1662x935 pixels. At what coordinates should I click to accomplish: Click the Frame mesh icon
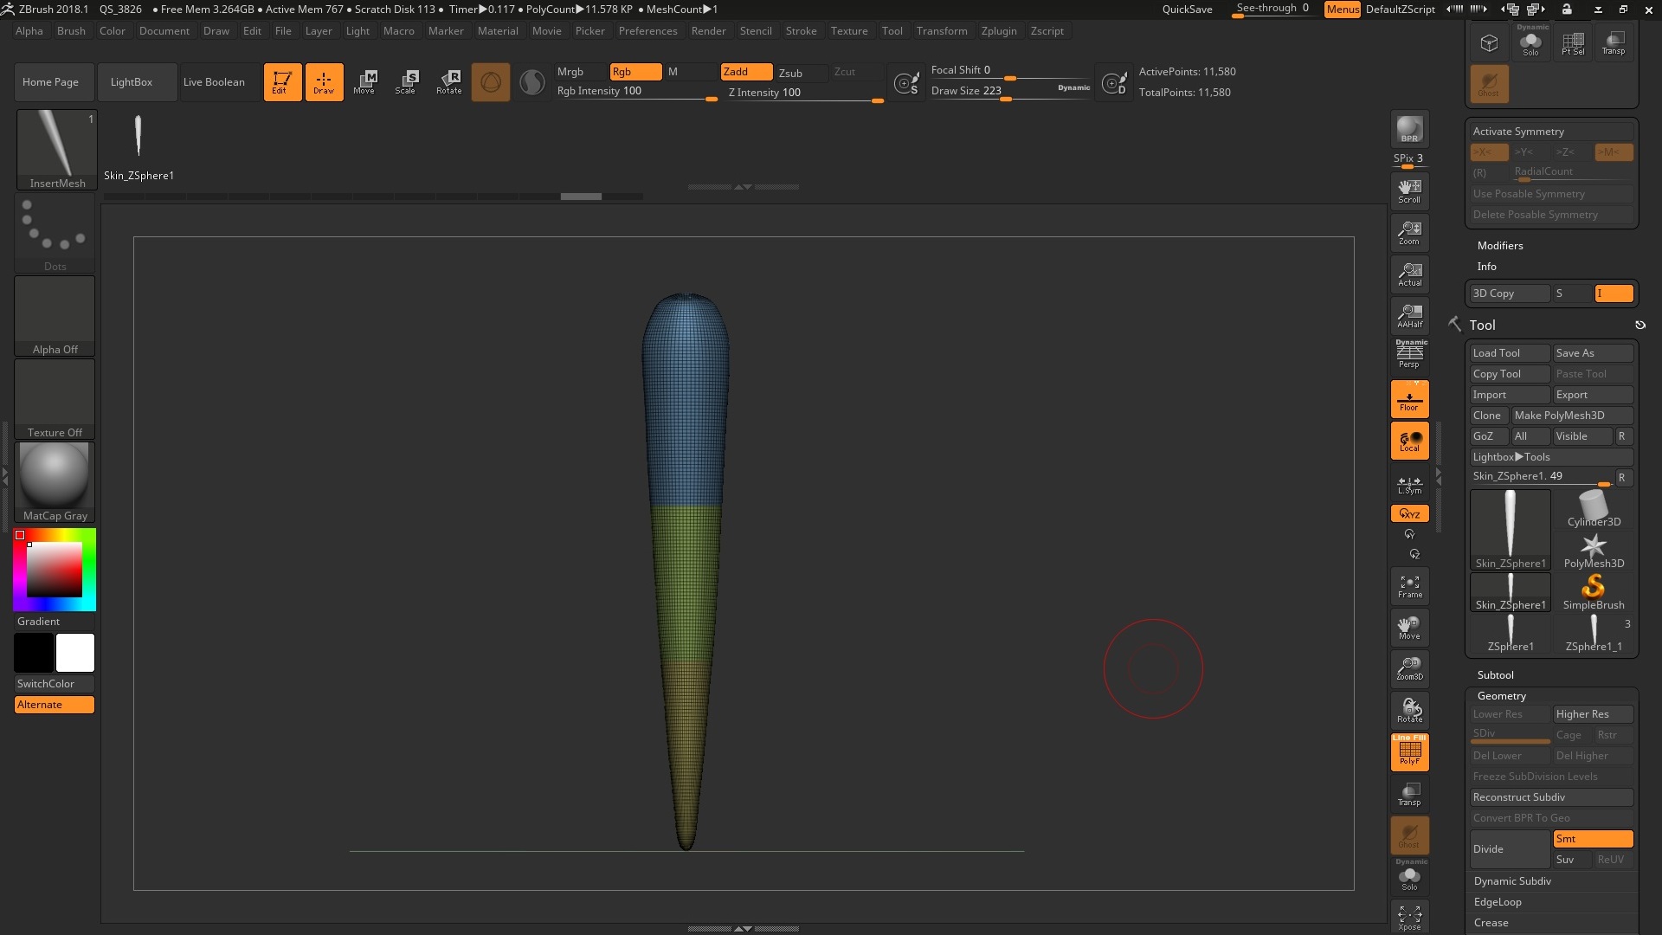coord(1409,586)
